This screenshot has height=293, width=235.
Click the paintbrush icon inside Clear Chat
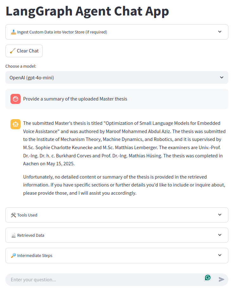(x=12, y=51)
